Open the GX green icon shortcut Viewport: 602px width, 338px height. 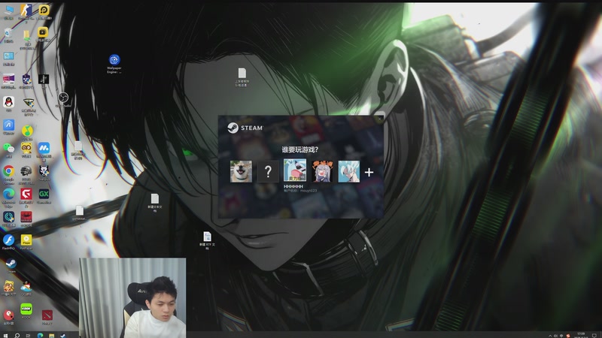pyautogui.click(x=44, y=196)
